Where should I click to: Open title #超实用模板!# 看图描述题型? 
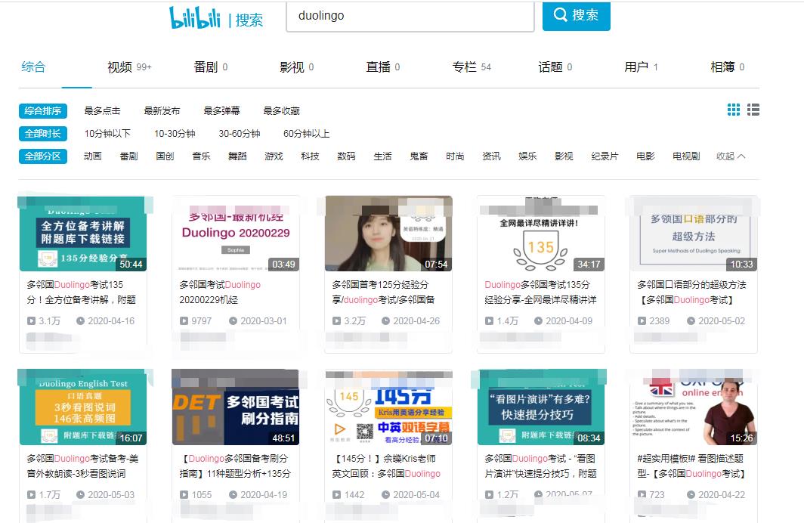tap(691, 466)
